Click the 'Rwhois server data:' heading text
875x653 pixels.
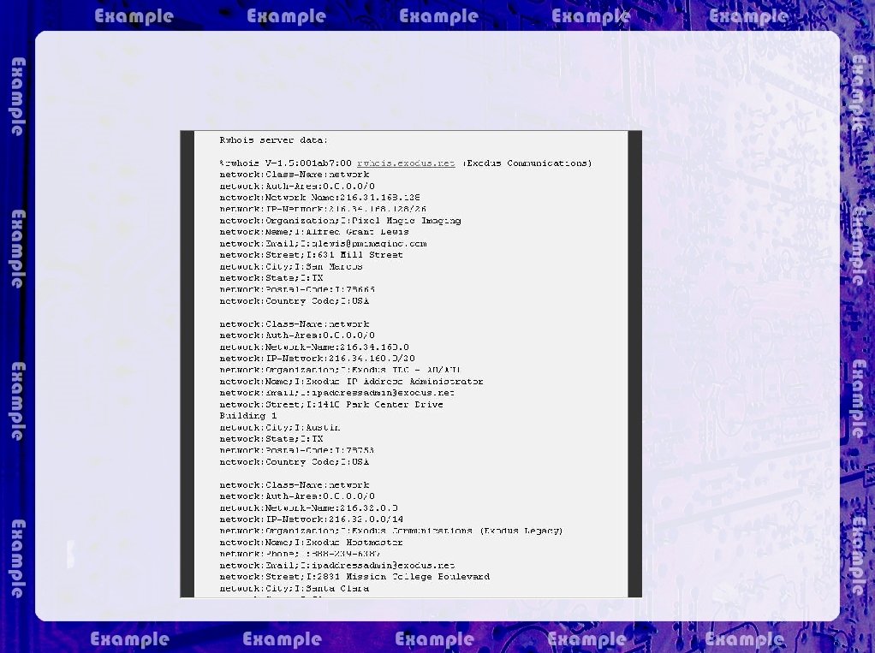point(273,140)
